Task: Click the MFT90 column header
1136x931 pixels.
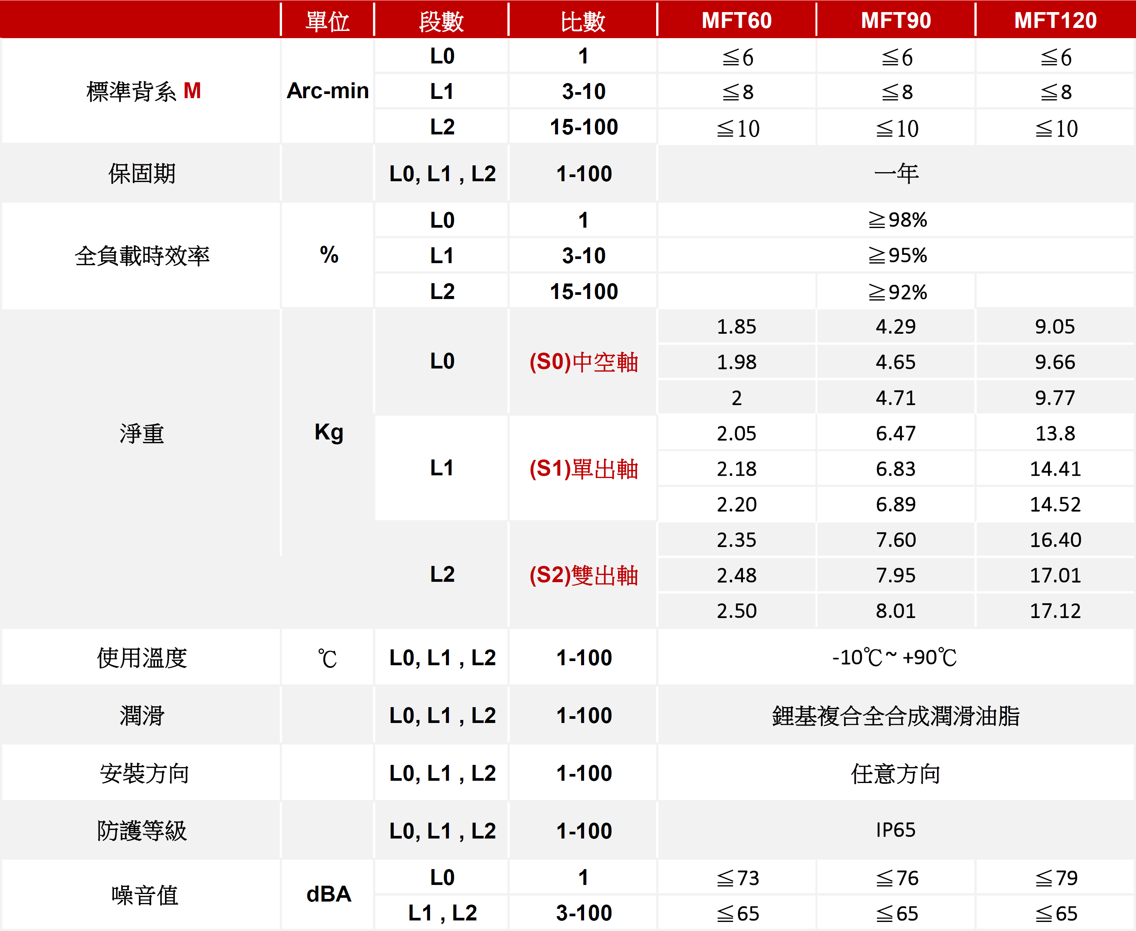Action: click(896, 20)
